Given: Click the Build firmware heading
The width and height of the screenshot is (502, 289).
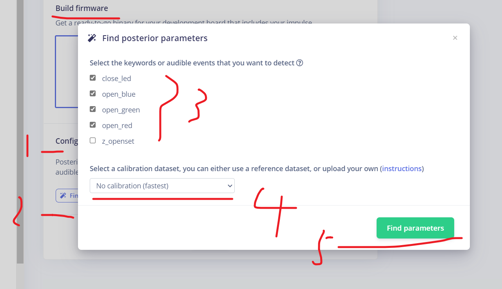Looking at the screenshot, I should pyautogui.click(x=82, y=8).
